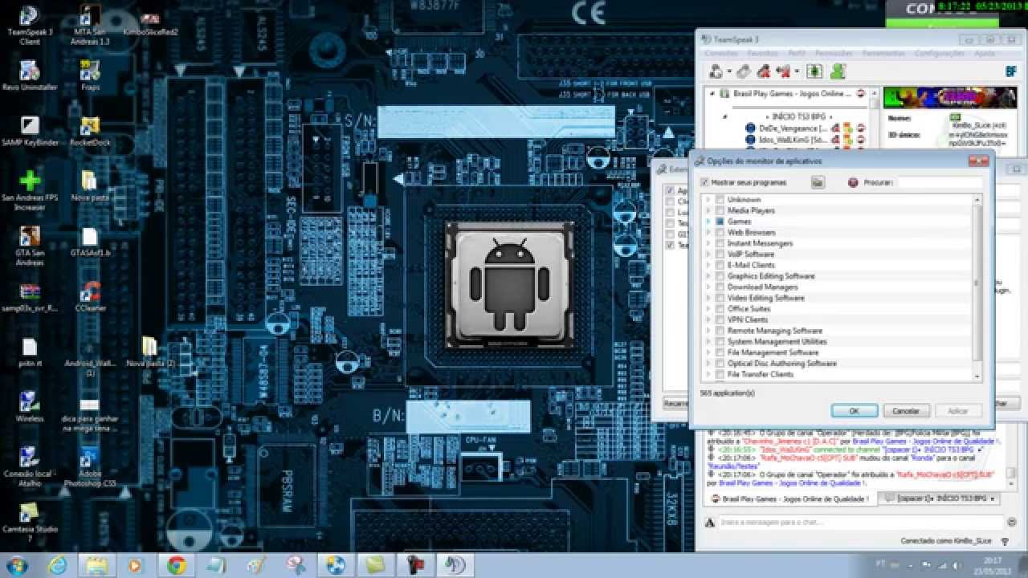Viewport: 1028px width, 578px height.
Task: Open the Permissões menu in TeamSpeak
Action: [834, 53]
